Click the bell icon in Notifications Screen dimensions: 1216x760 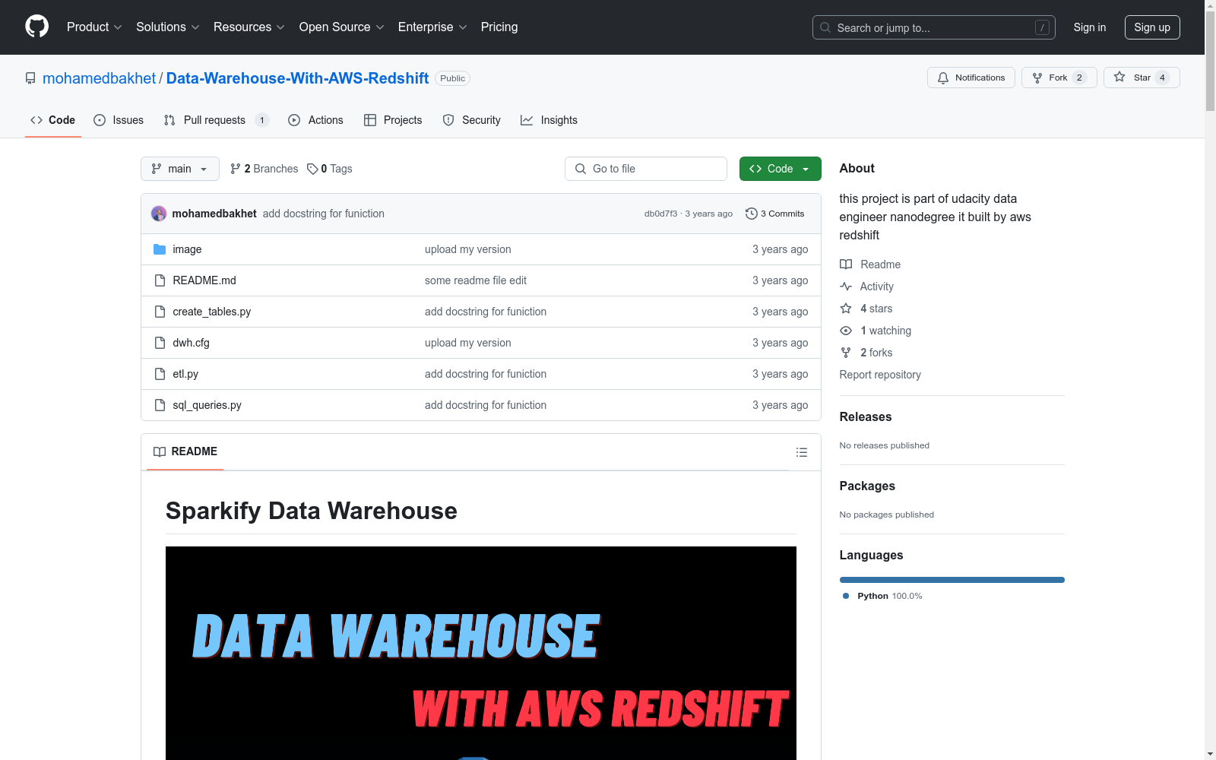point(943,78)
